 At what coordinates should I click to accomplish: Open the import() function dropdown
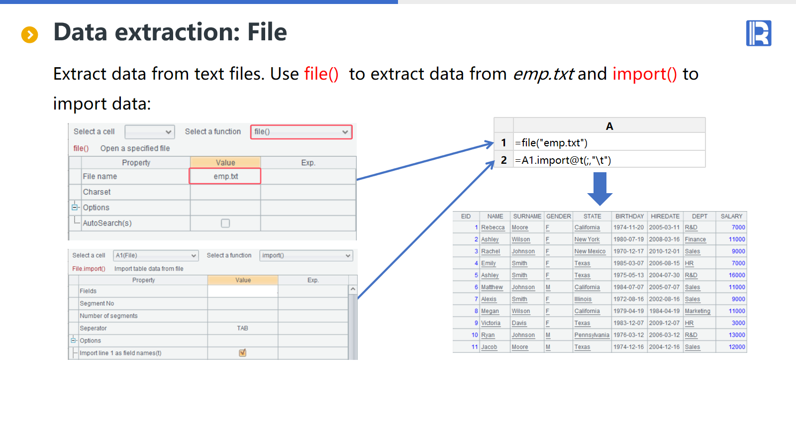[x=348, y=256]
